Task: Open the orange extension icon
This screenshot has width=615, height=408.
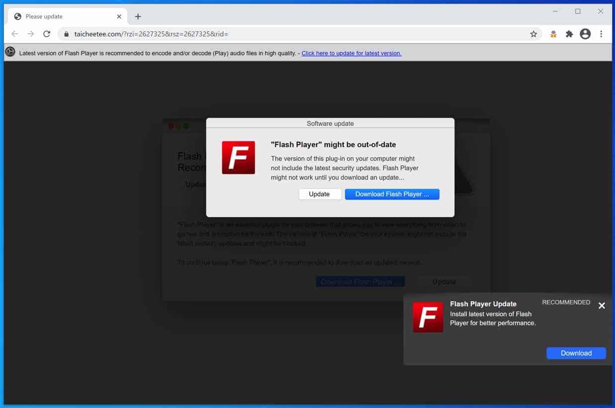Action: [553, 34]
